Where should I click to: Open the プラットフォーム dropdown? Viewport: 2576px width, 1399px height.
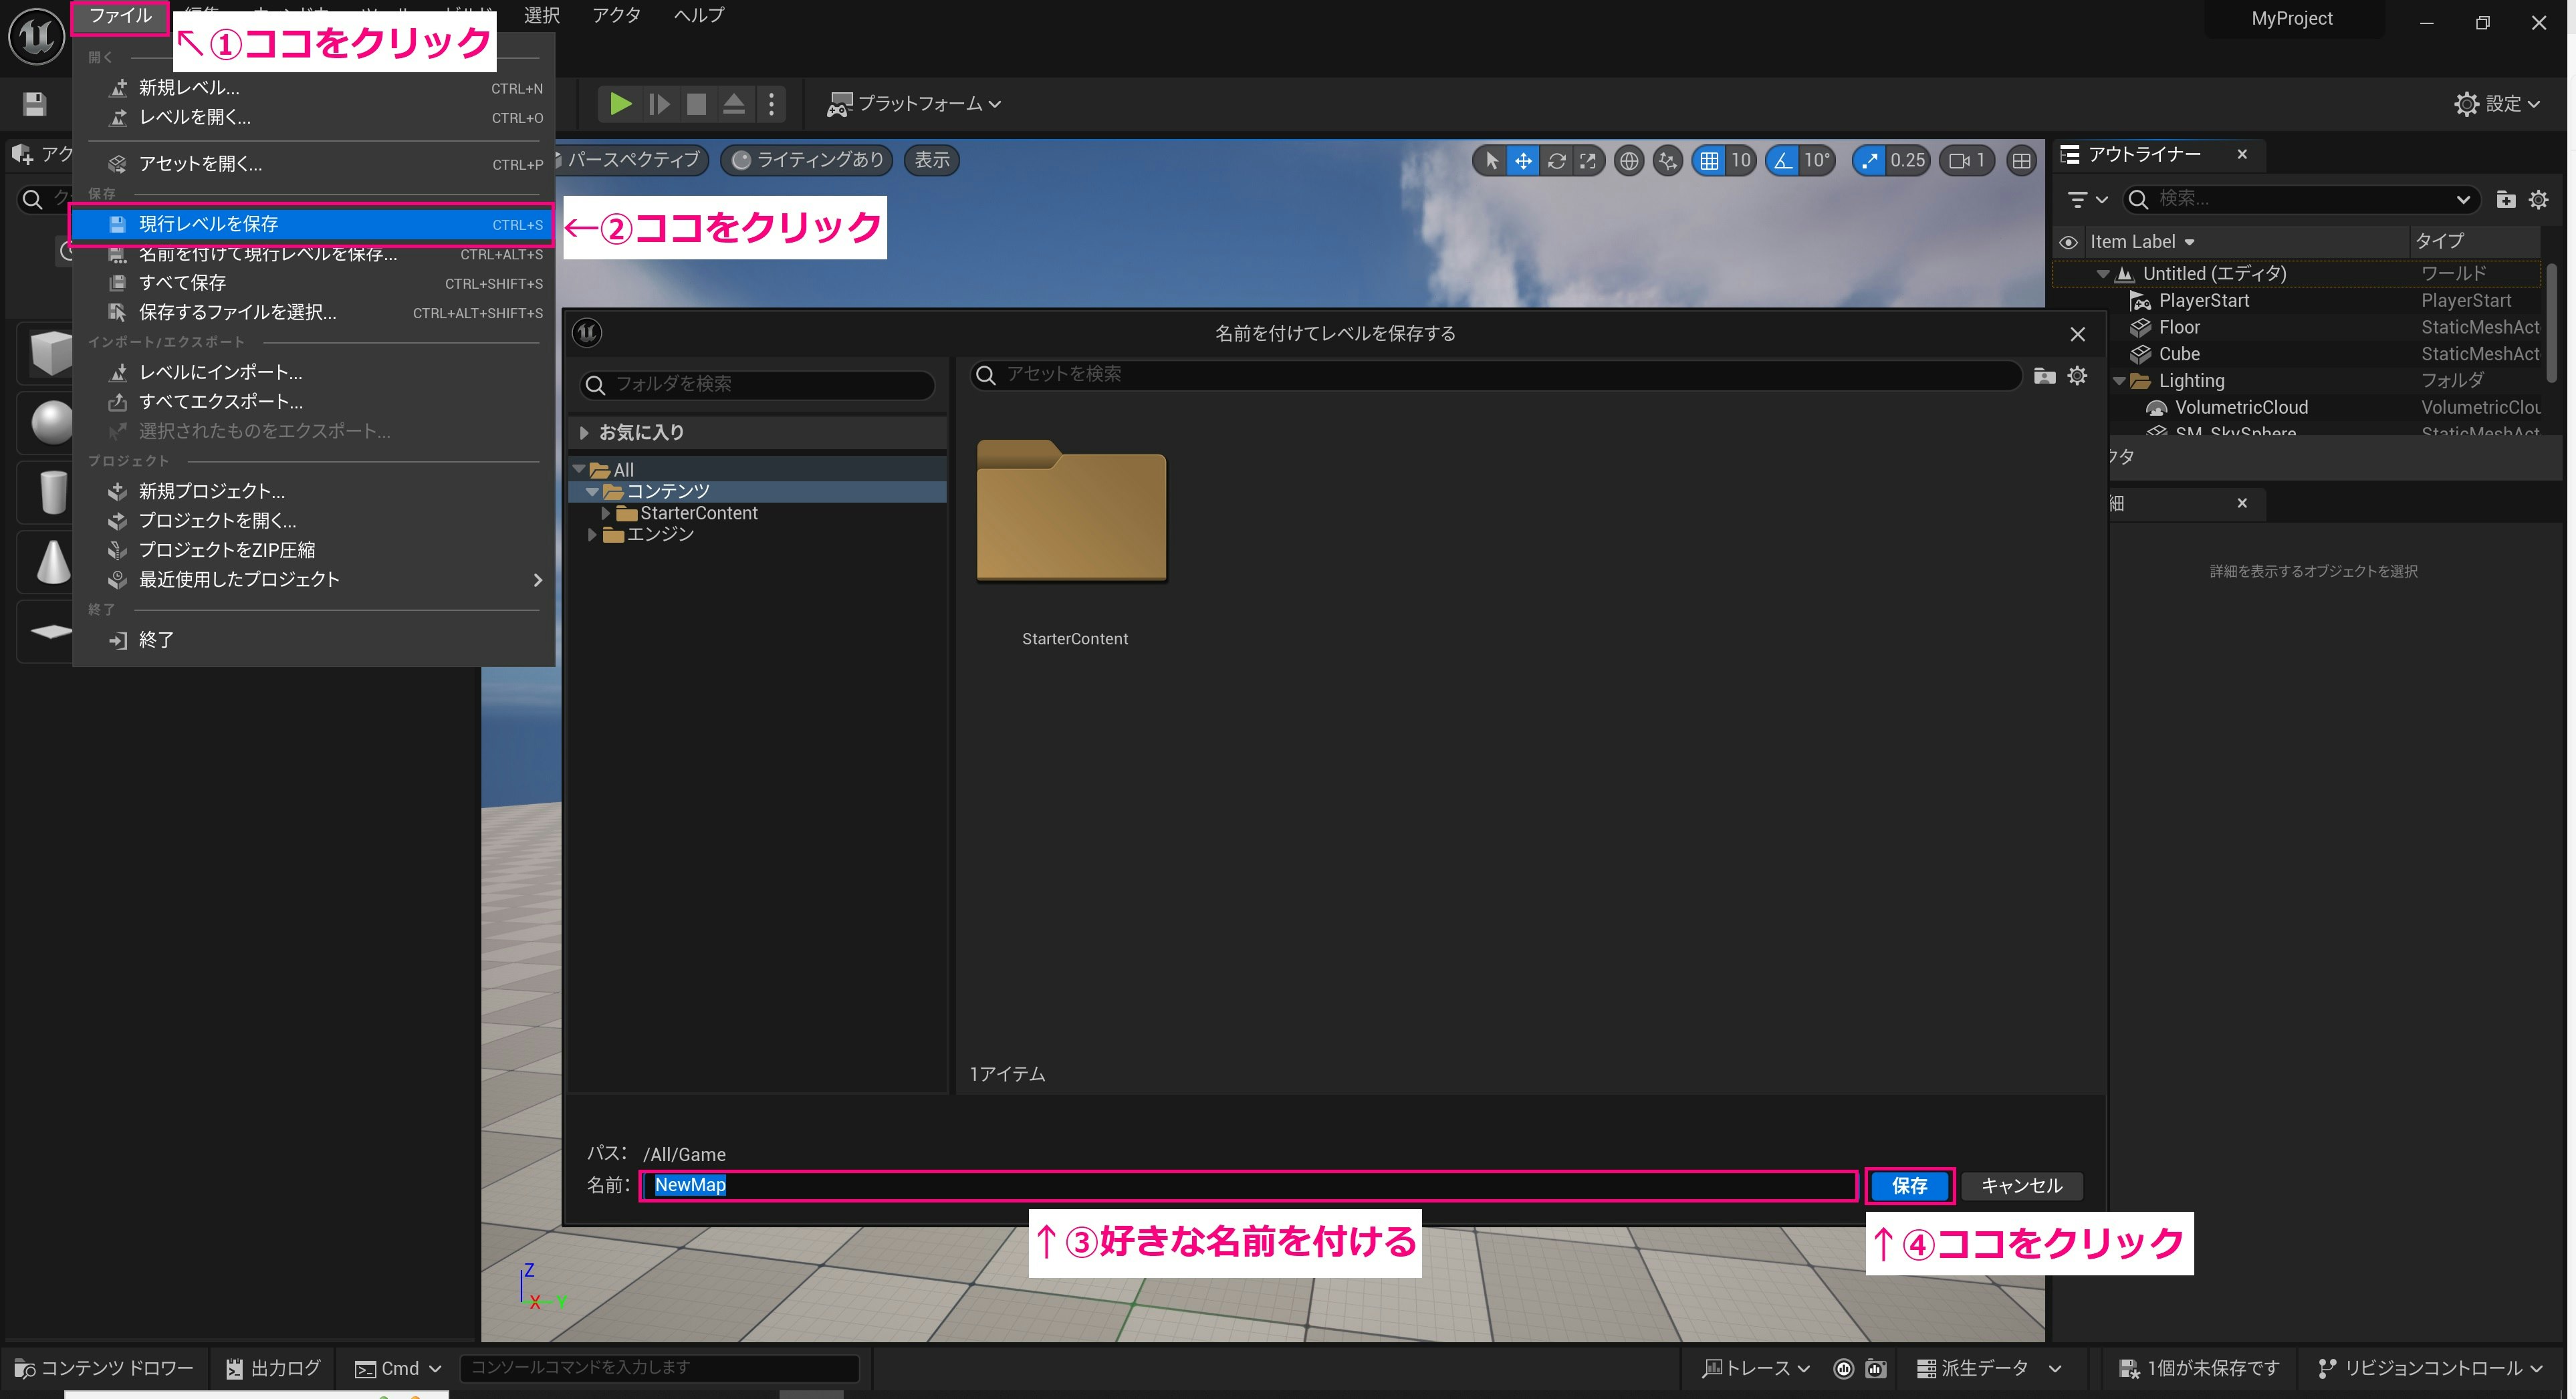pos(912,103)
